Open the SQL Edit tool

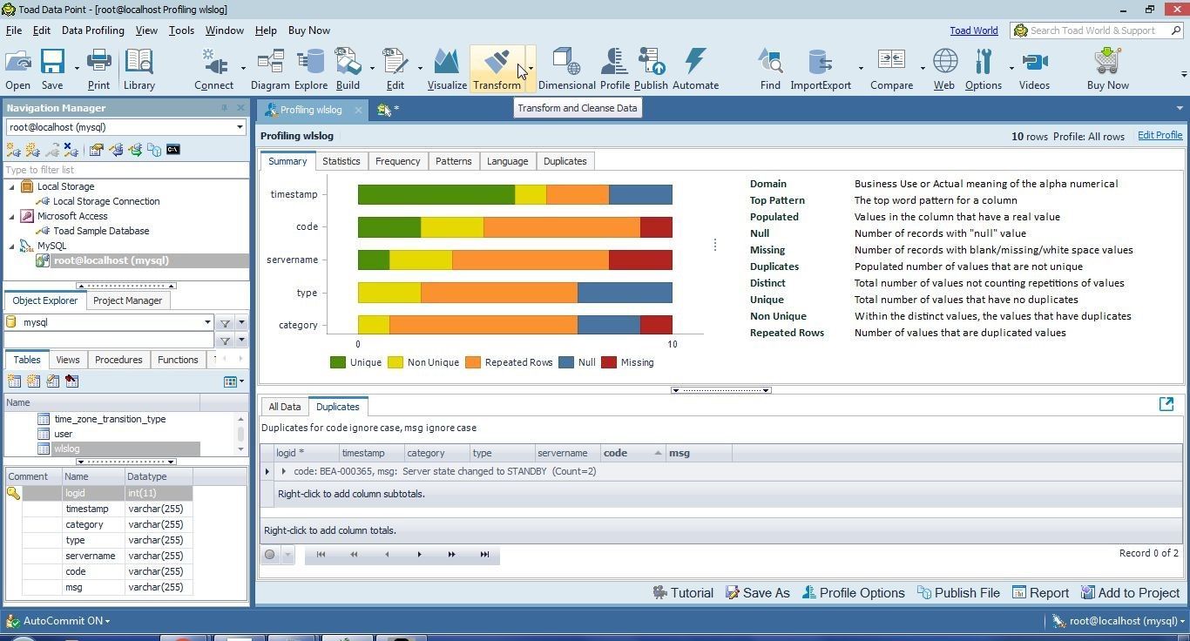pos(396,69)
